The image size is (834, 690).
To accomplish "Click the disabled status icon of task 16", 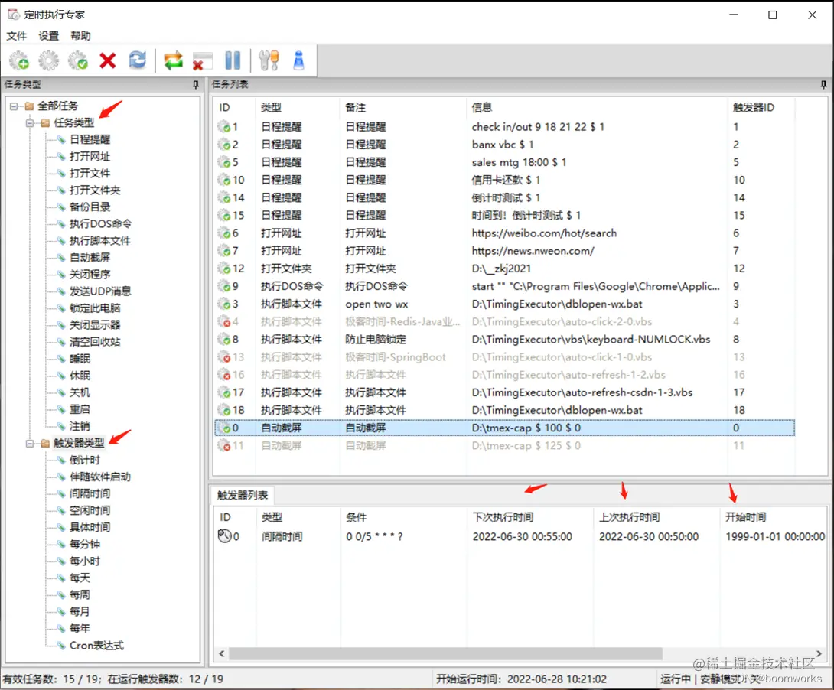I will pyautogui.click(x=224, y=376).
